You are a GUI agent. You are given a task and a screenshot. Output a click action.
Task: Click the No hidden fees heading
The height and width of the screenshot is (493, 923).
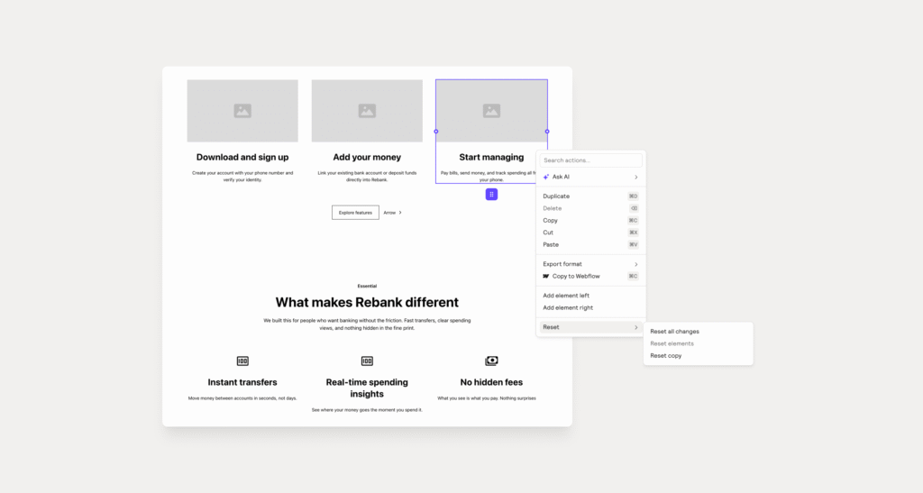491,382
